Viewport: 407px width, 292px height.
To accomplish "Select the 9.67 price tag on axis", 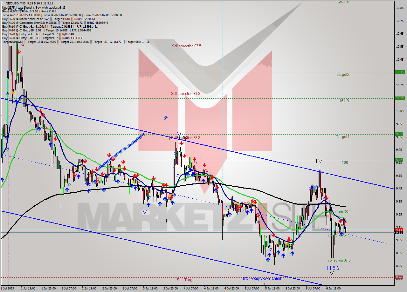I will 399,160.
